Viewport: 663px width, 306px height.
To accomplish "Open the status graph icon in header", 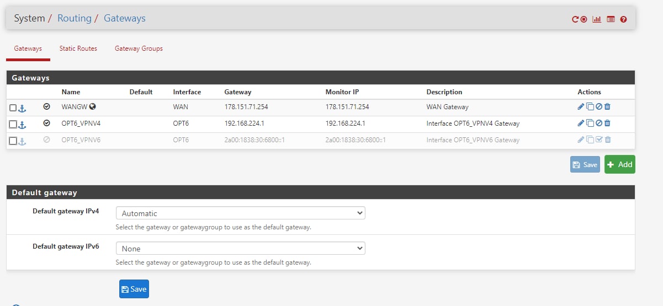I will click(597, 19).
